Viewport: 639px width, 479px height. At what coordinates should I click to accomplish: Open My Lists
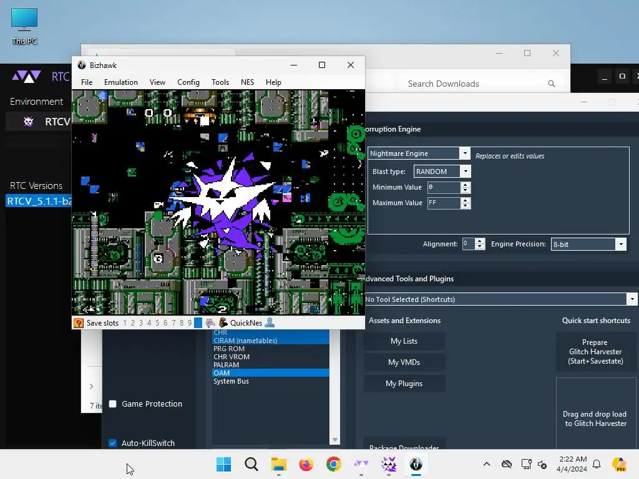coord(404,341)
